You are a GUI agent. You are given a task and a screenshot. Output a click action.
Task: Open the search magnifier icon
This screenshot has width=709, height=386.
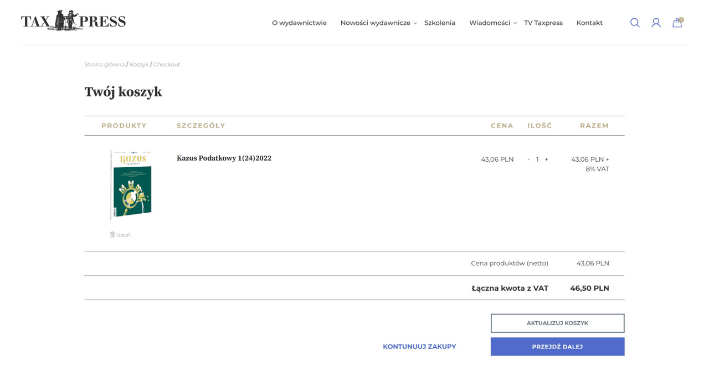pyautogui.click(x=635, y=23)
